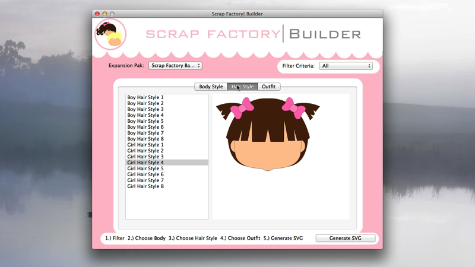Select Girl Hair Style 3
This screenshot has height=267, width=475.
(x=167, y=157)
